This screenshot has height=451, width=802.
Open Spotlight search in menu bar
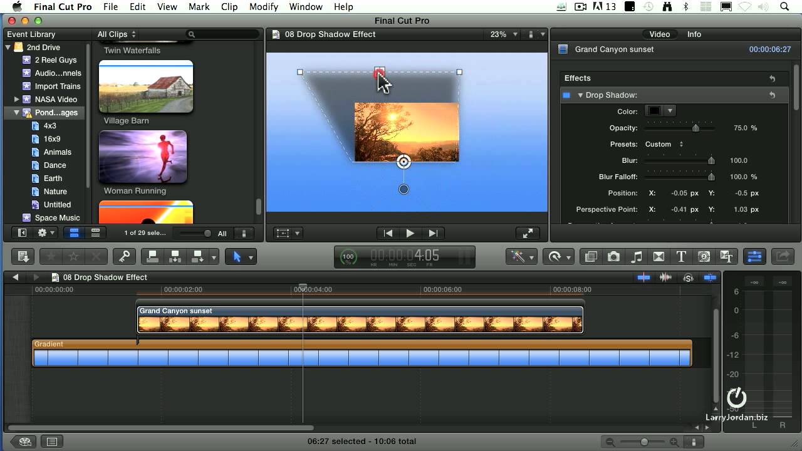784,7
